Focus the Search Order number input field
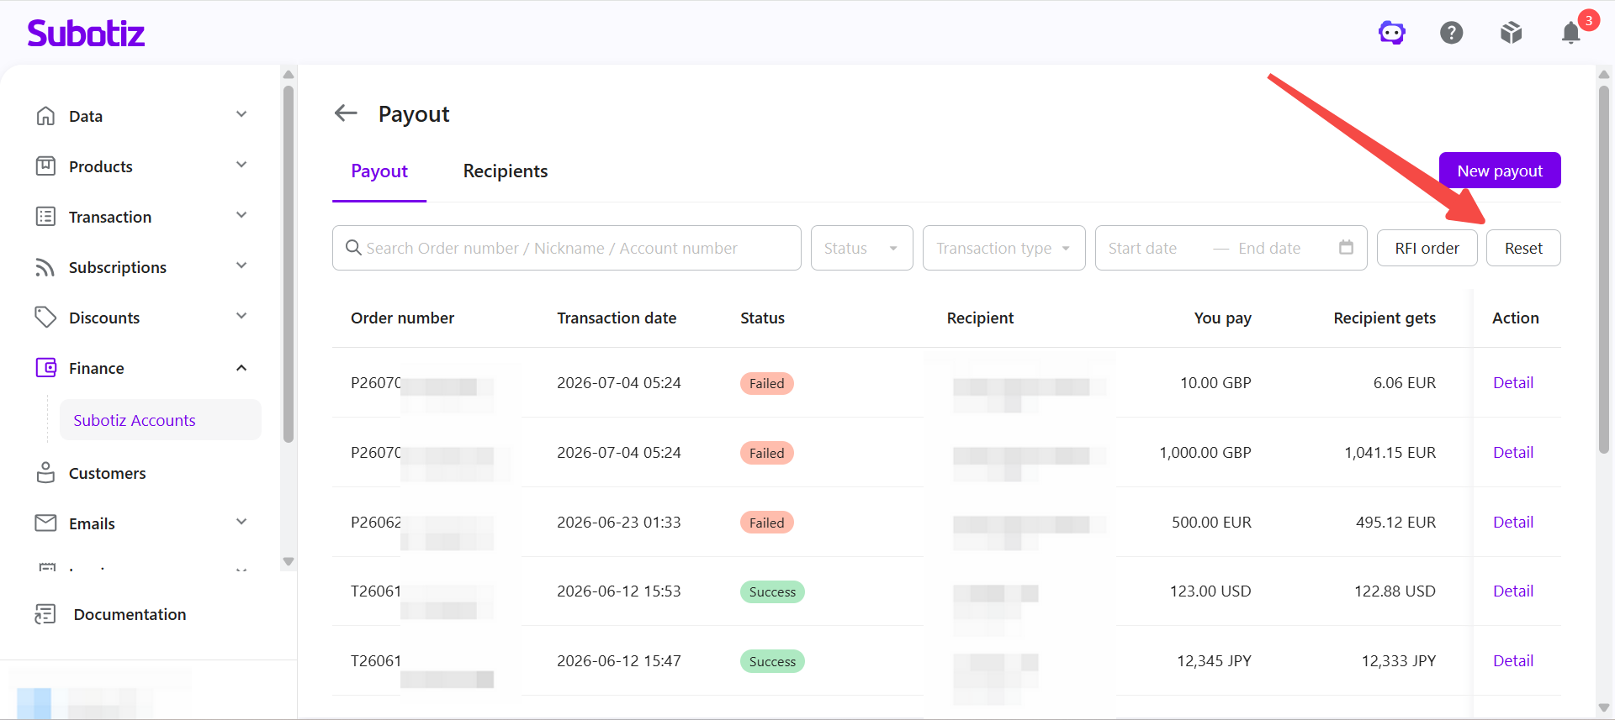This screenshot has height=720, width=1615. pyautogui.click(x=567, y=248)
